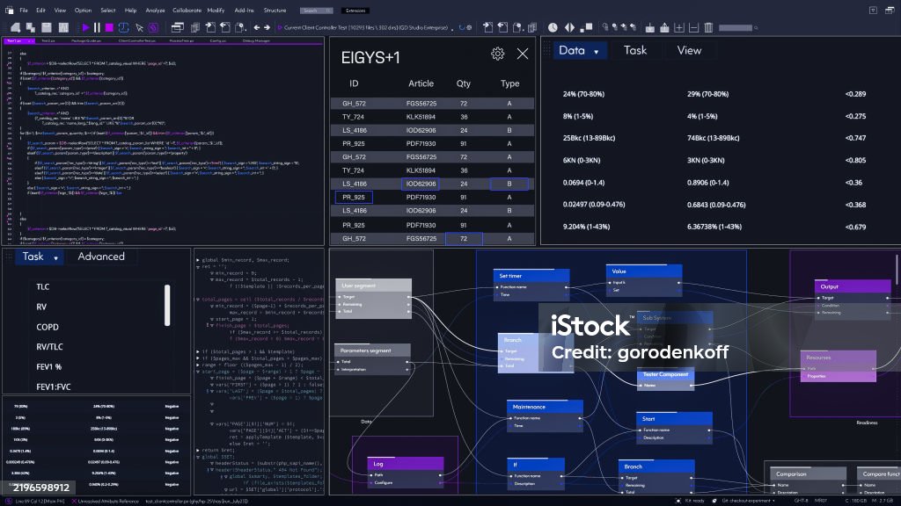
Task: Open the Git checkout experiment dropdown in status bar
Action: pos(748,501)
